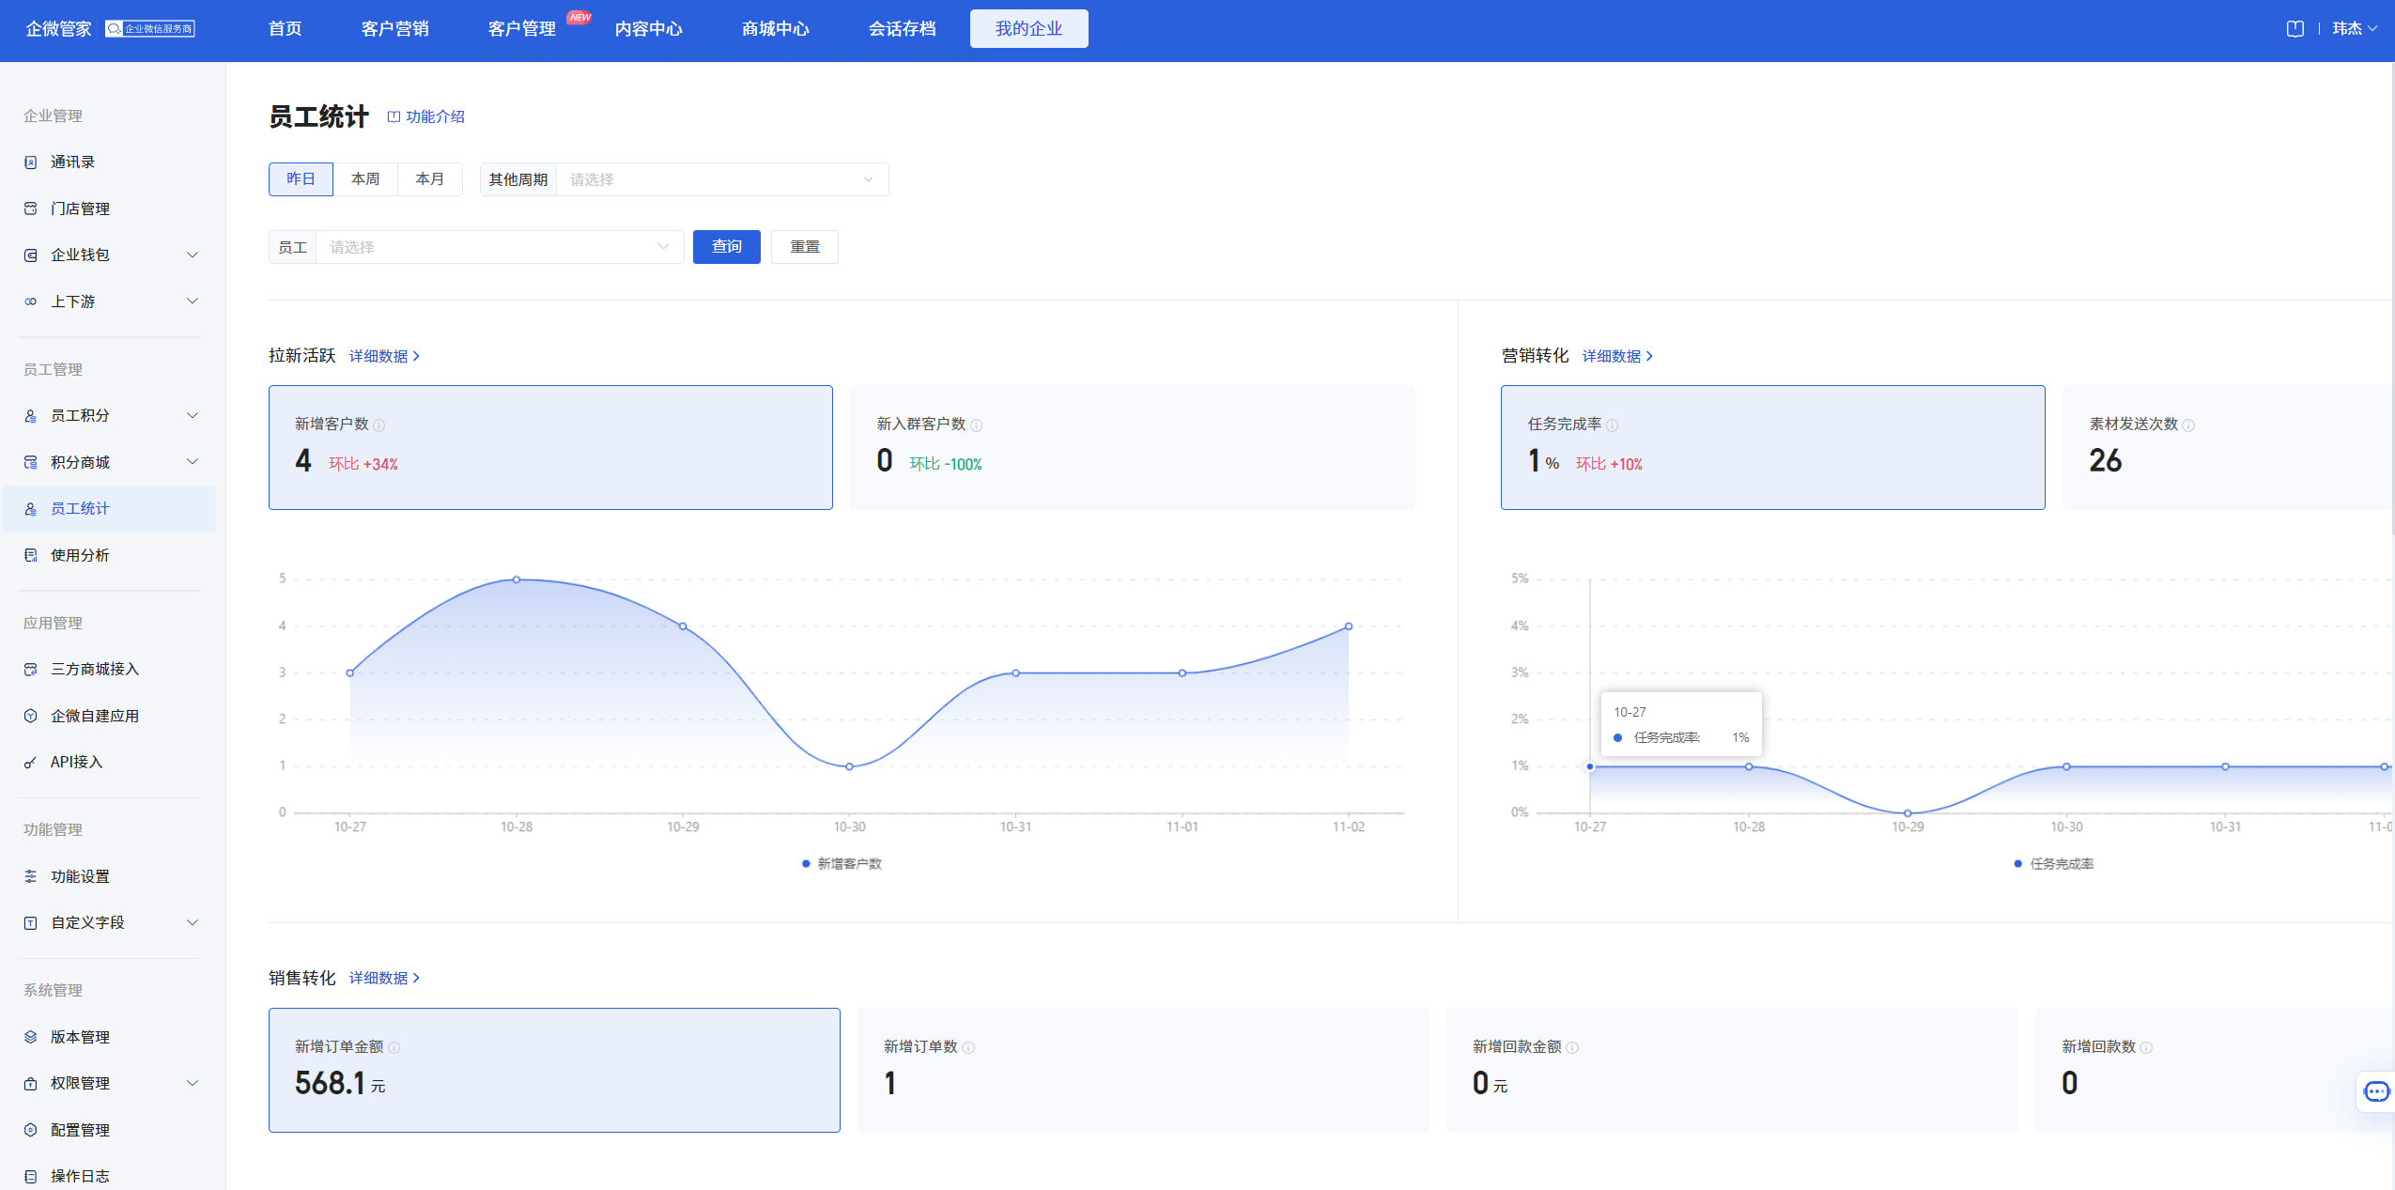The image size is (2395, 1190).
Task: Click the 操作日志 log icon
Action: pyautogui.click(x=30, y=1177)
